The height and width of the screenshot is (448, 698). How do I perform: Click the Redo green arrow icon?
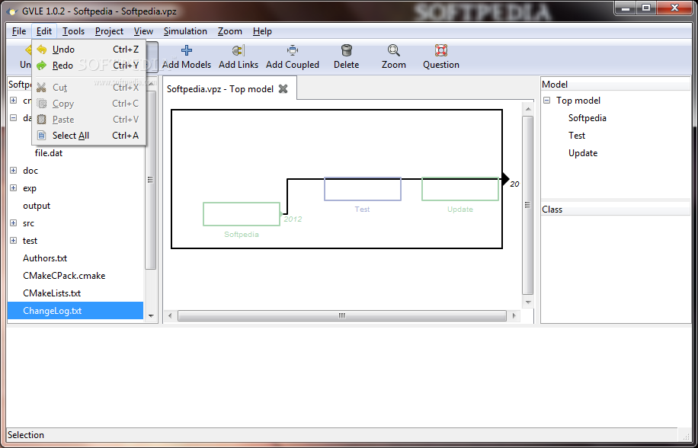(x=42, y=66)
